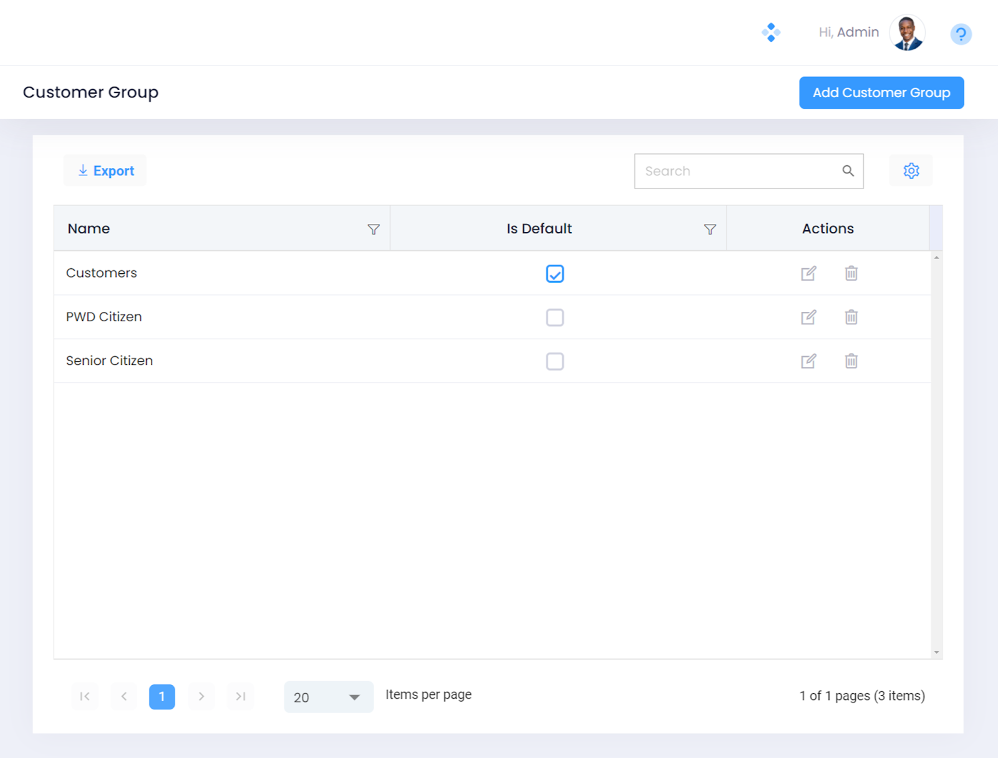Check Is Default for Senior Citizen
Viewport: 998px width, 758px height.
click(x=555, y=361)
